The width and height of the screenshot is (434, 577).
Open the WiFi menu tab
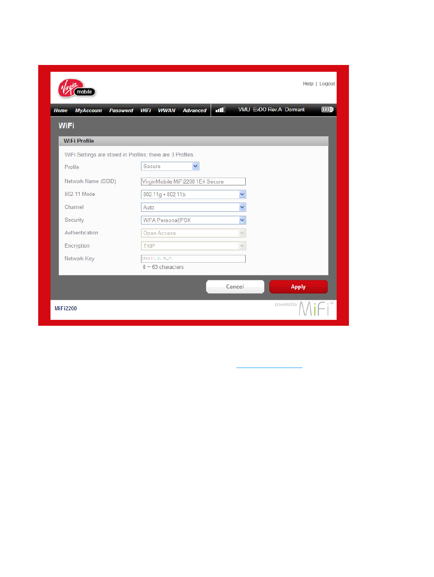click(x=146, y=110)
